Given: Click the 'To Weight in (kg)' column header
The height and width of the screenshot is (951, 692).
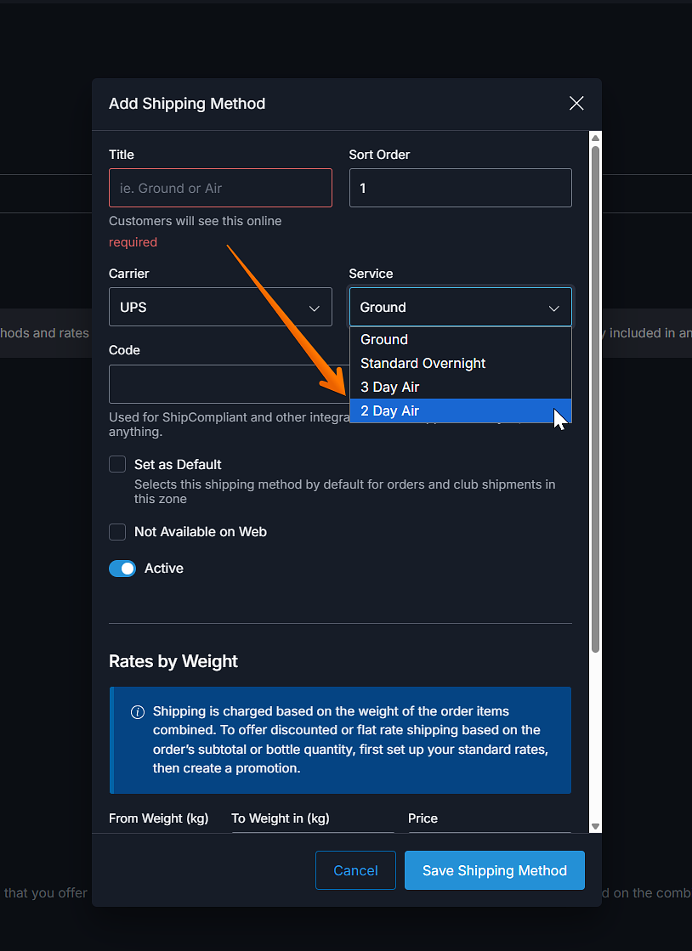Looking at the screenshot, I should 281,818.
